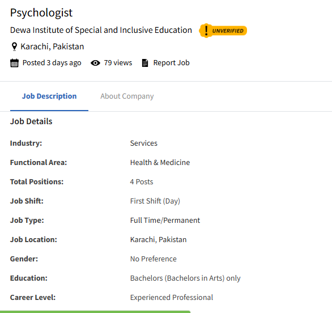Click the Job Type: label

(27, 221)
